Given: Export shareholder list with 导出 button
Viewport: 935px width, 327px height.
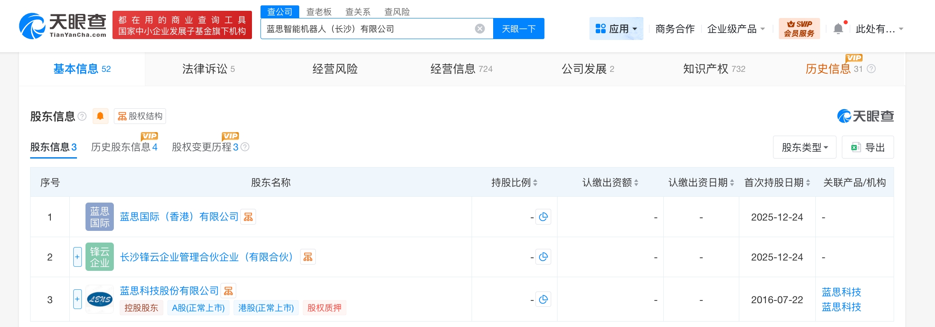Looking at the screenshot, I should [x=868, y=147].
